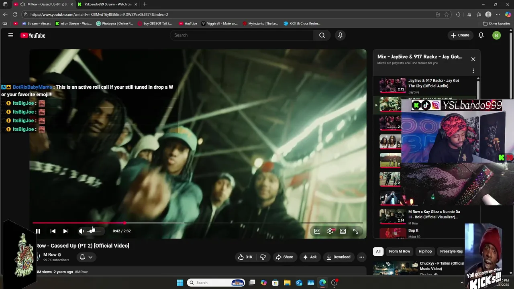Screen dimensions: 514x289
Task: Go full screen in the video player
Action: point(356,231)
